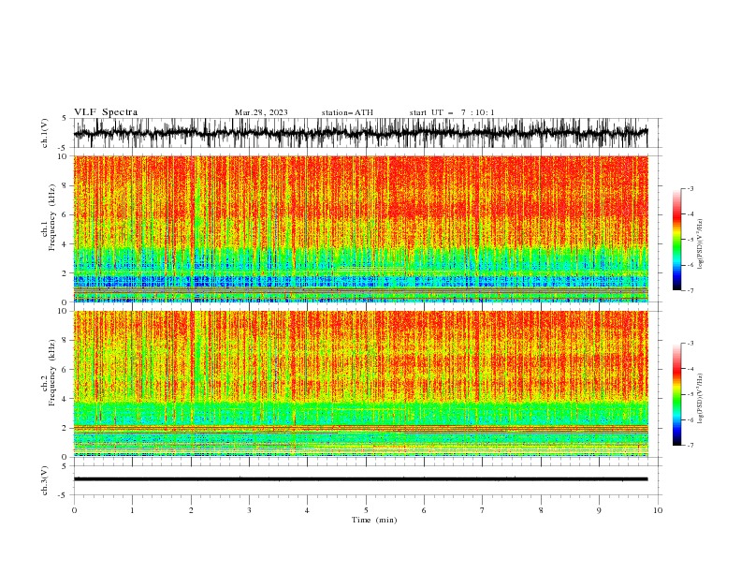Click time axis tick label '7'
This screenshot has height=573, width=741.
[x=483, y=510]
